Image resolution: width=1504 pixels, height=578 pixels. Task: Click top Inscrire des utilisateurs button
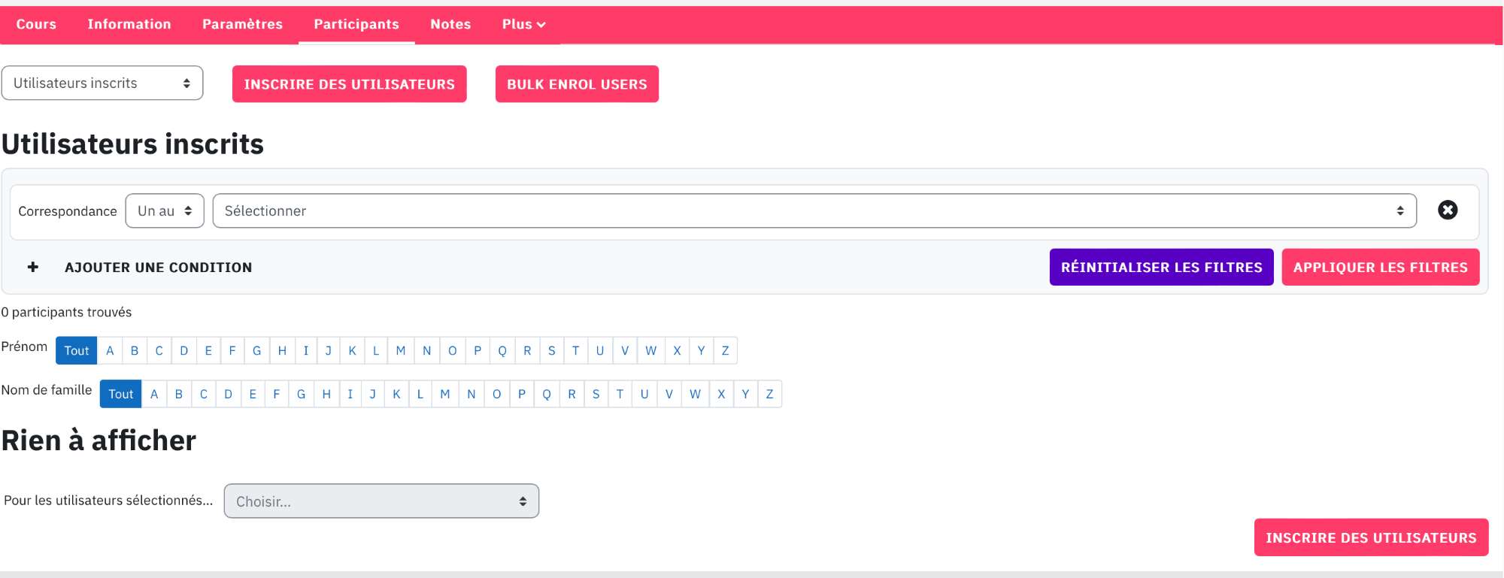pos(350,84)
